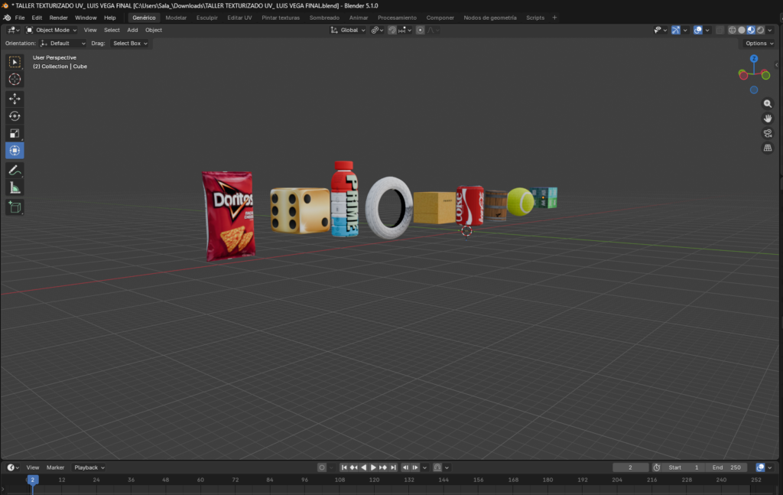Switch to the Sombreado workspace tab

[324, 18]
